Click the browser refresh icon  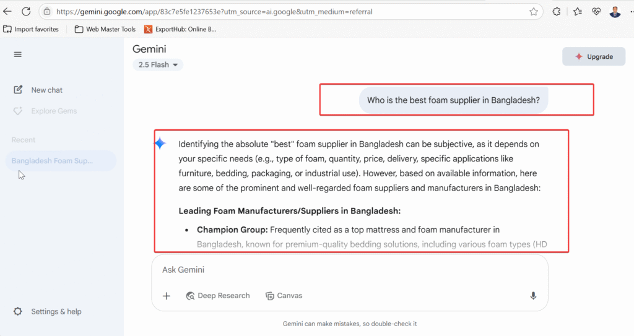click(x=26, y=12)
